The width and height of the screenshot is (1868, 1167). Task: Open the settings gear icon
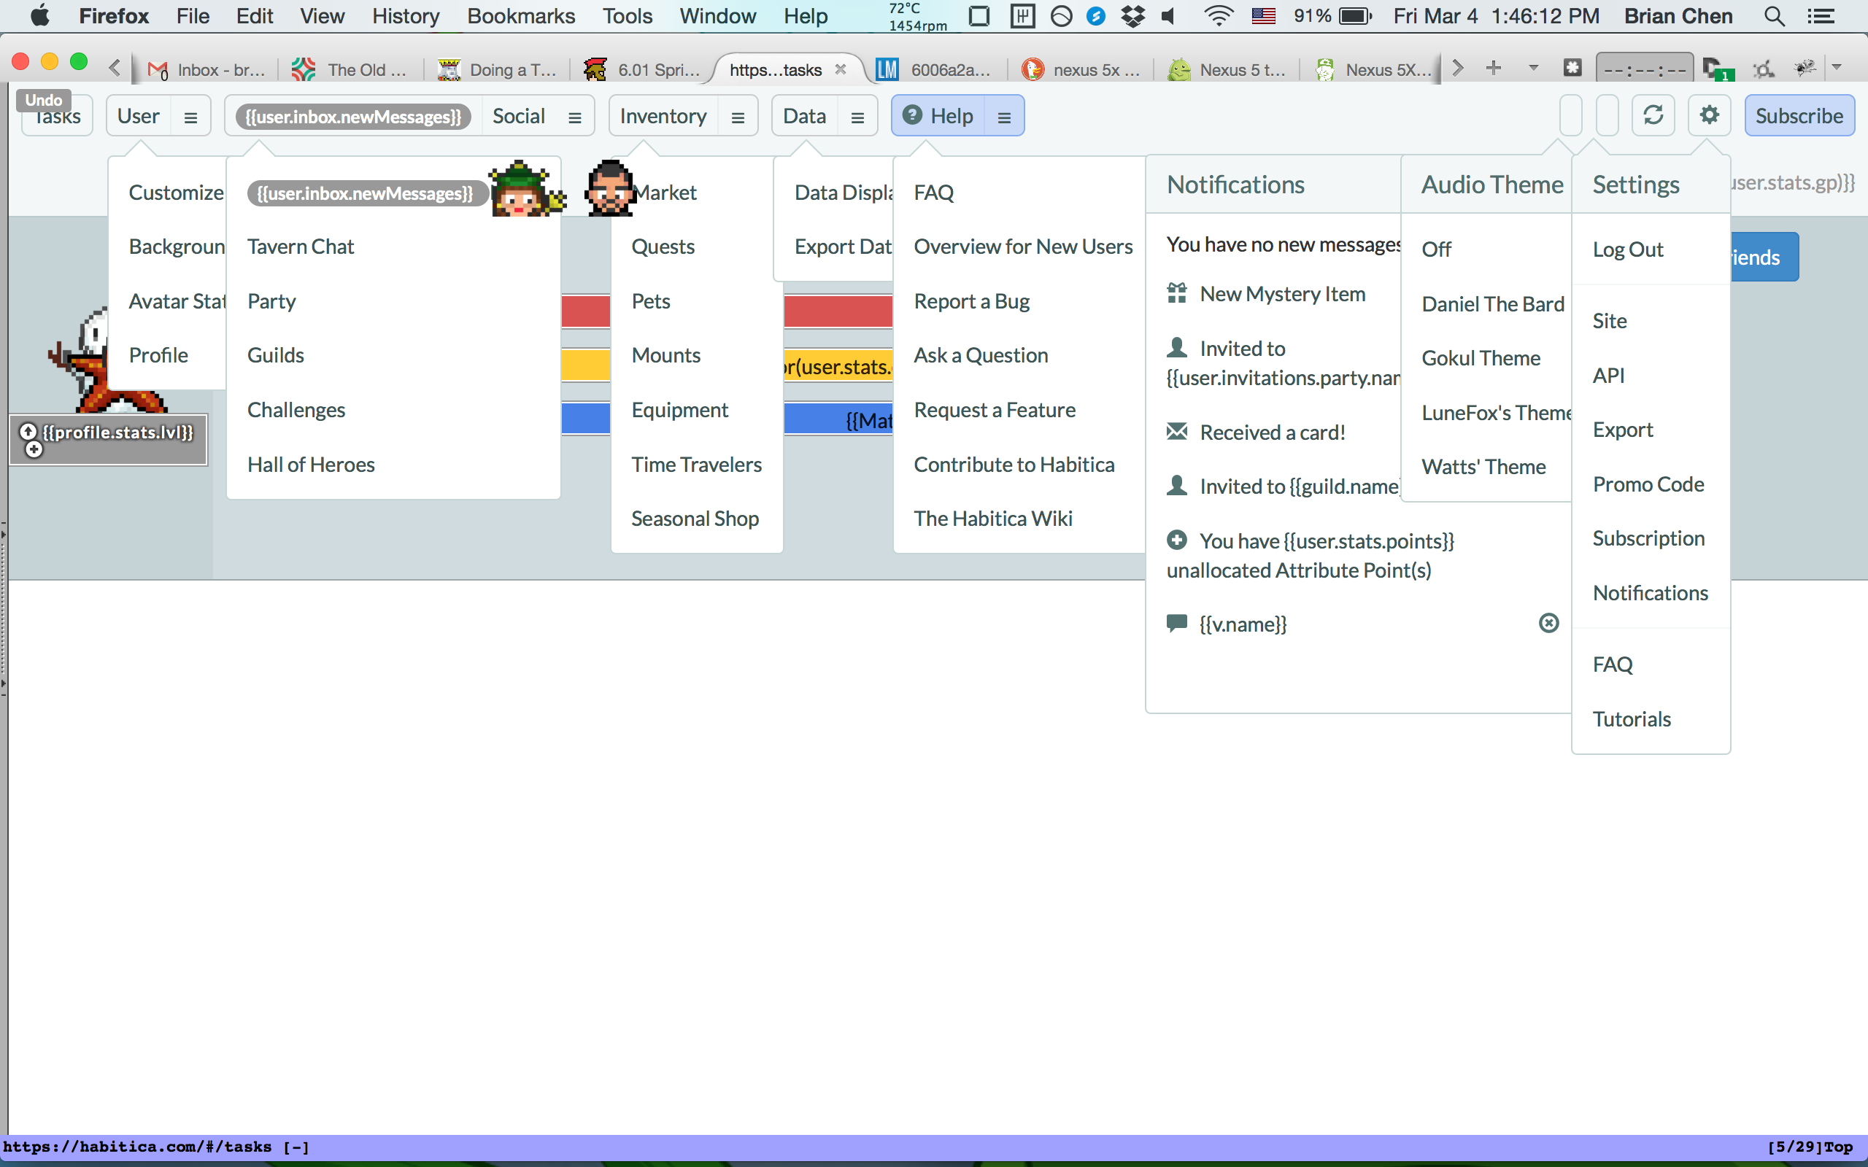coord(1709,116)
